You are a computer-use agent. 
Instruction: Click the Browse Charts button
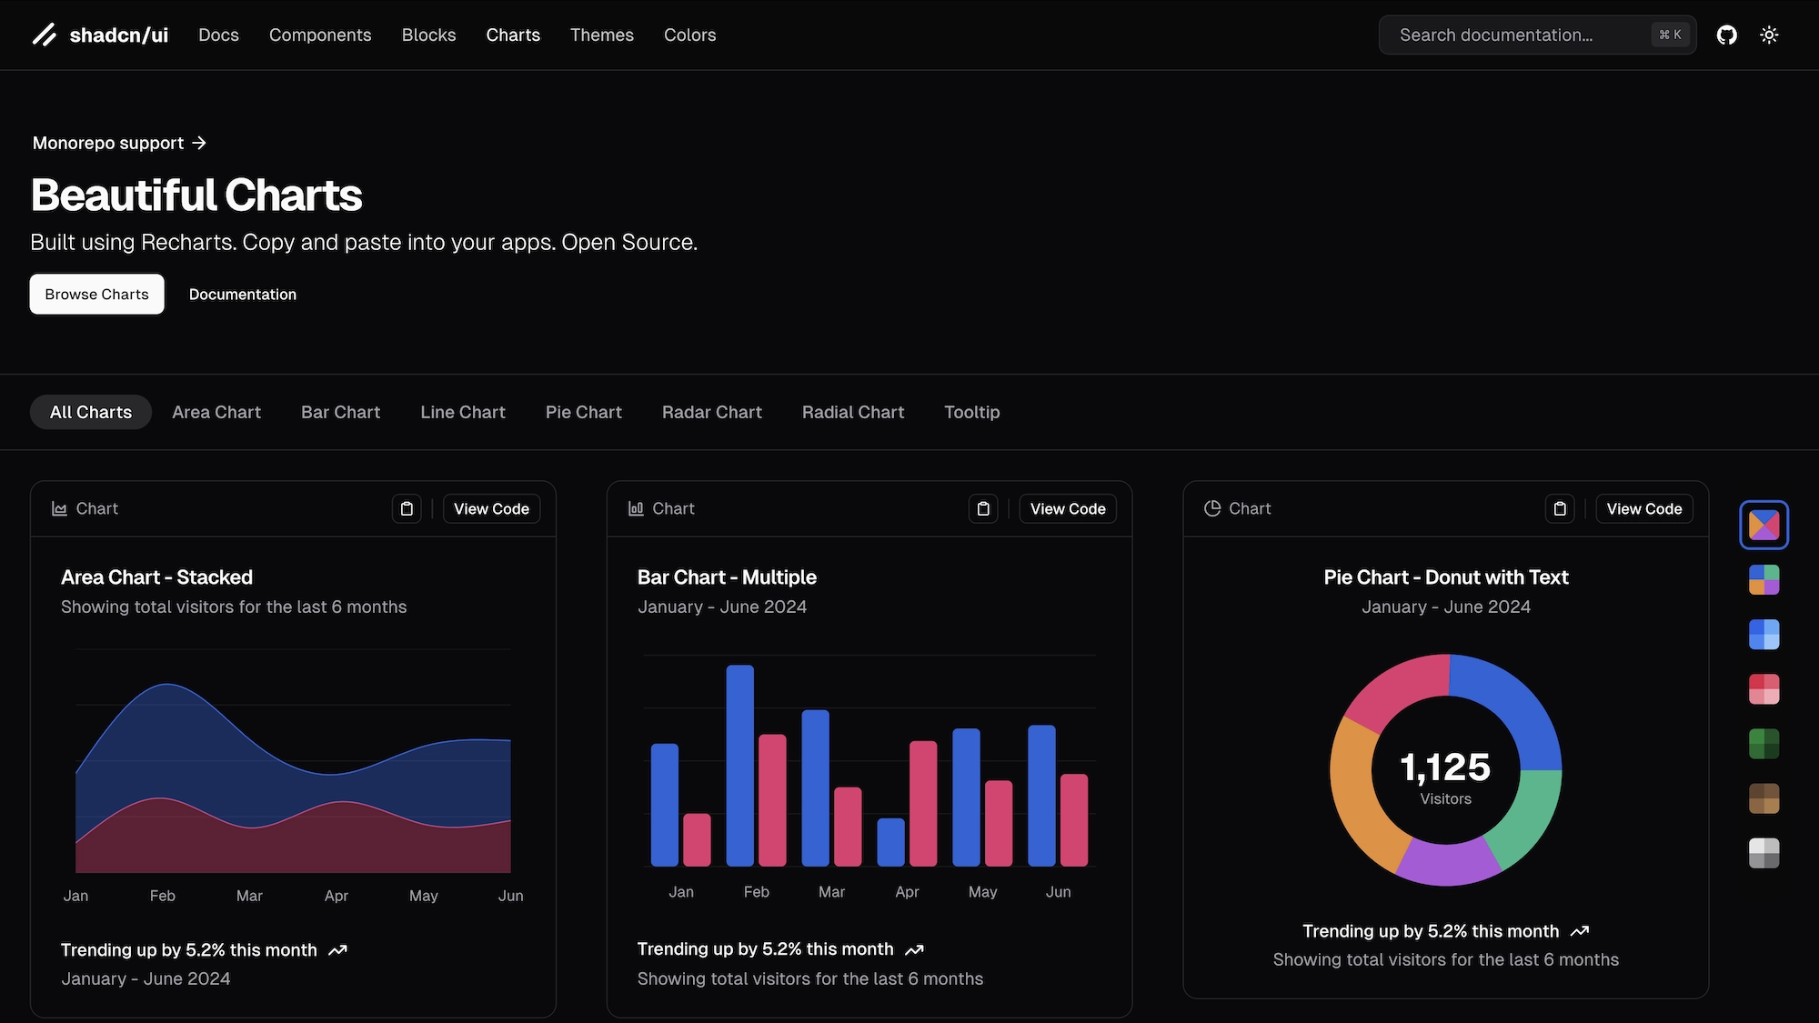[x=96, y=294]
